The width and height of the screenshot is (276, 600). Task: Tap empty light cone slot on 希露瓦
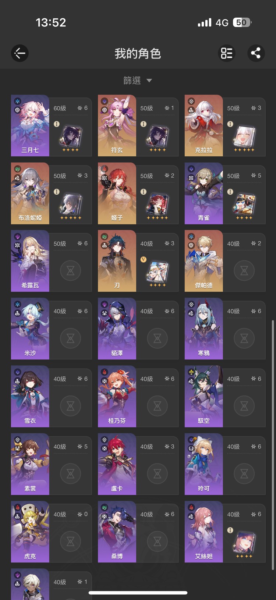click(71, 271)
